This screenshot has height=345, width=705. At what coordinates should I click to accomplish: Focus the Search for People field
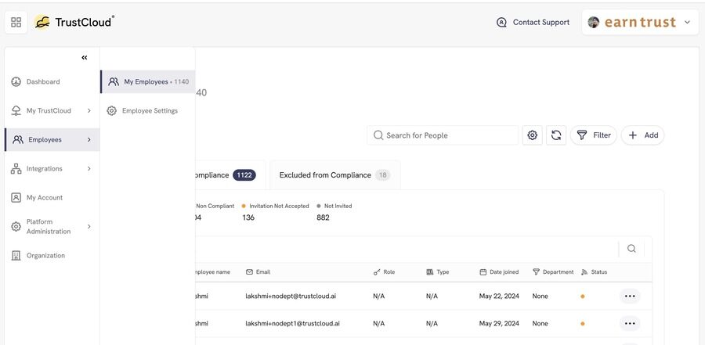coord(443,135)
